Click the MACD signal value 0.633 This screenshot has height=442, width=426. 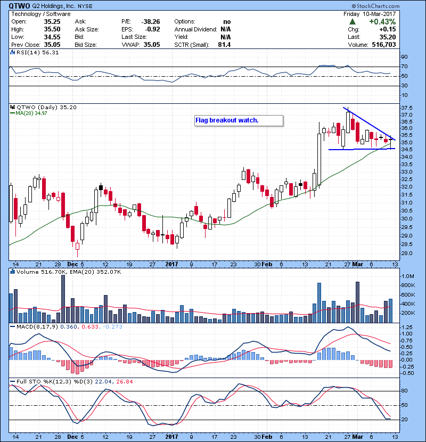90,327
